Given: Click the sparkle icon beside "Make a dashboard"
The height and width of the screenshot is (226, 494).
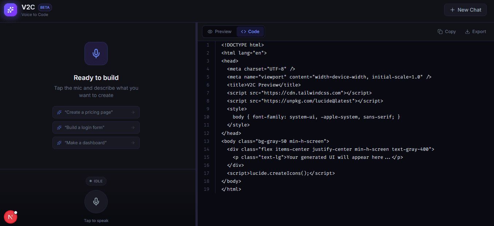Looking at the screenshot, I should [x=59, y=143].
